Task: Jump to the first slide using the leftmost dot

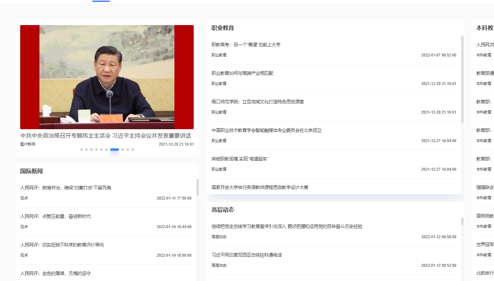Action: pyautogui.click(x=81, y=149)
